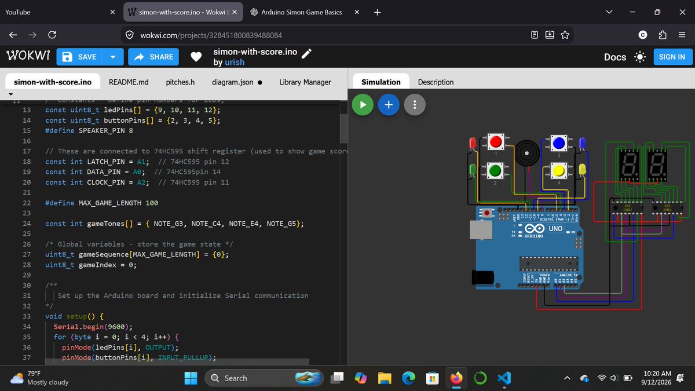Select the Simulation tab

tap(381, 82)
